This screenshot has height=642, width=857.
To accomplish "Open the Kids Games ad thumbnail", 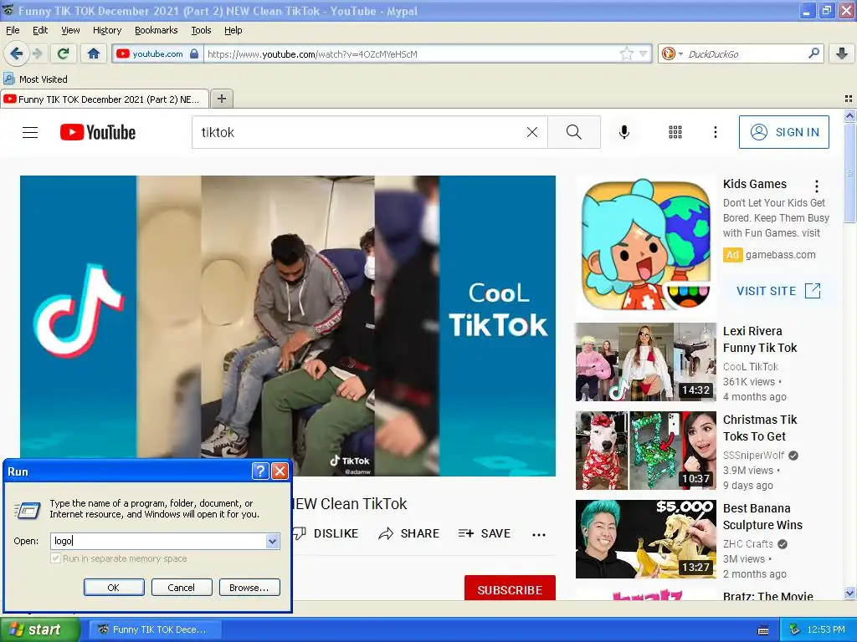I will 645,245.
